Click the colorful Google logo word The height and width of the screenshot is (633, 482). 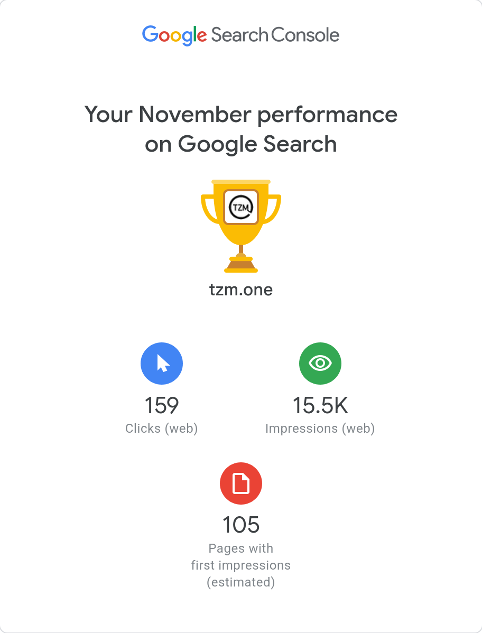[174, 35]
